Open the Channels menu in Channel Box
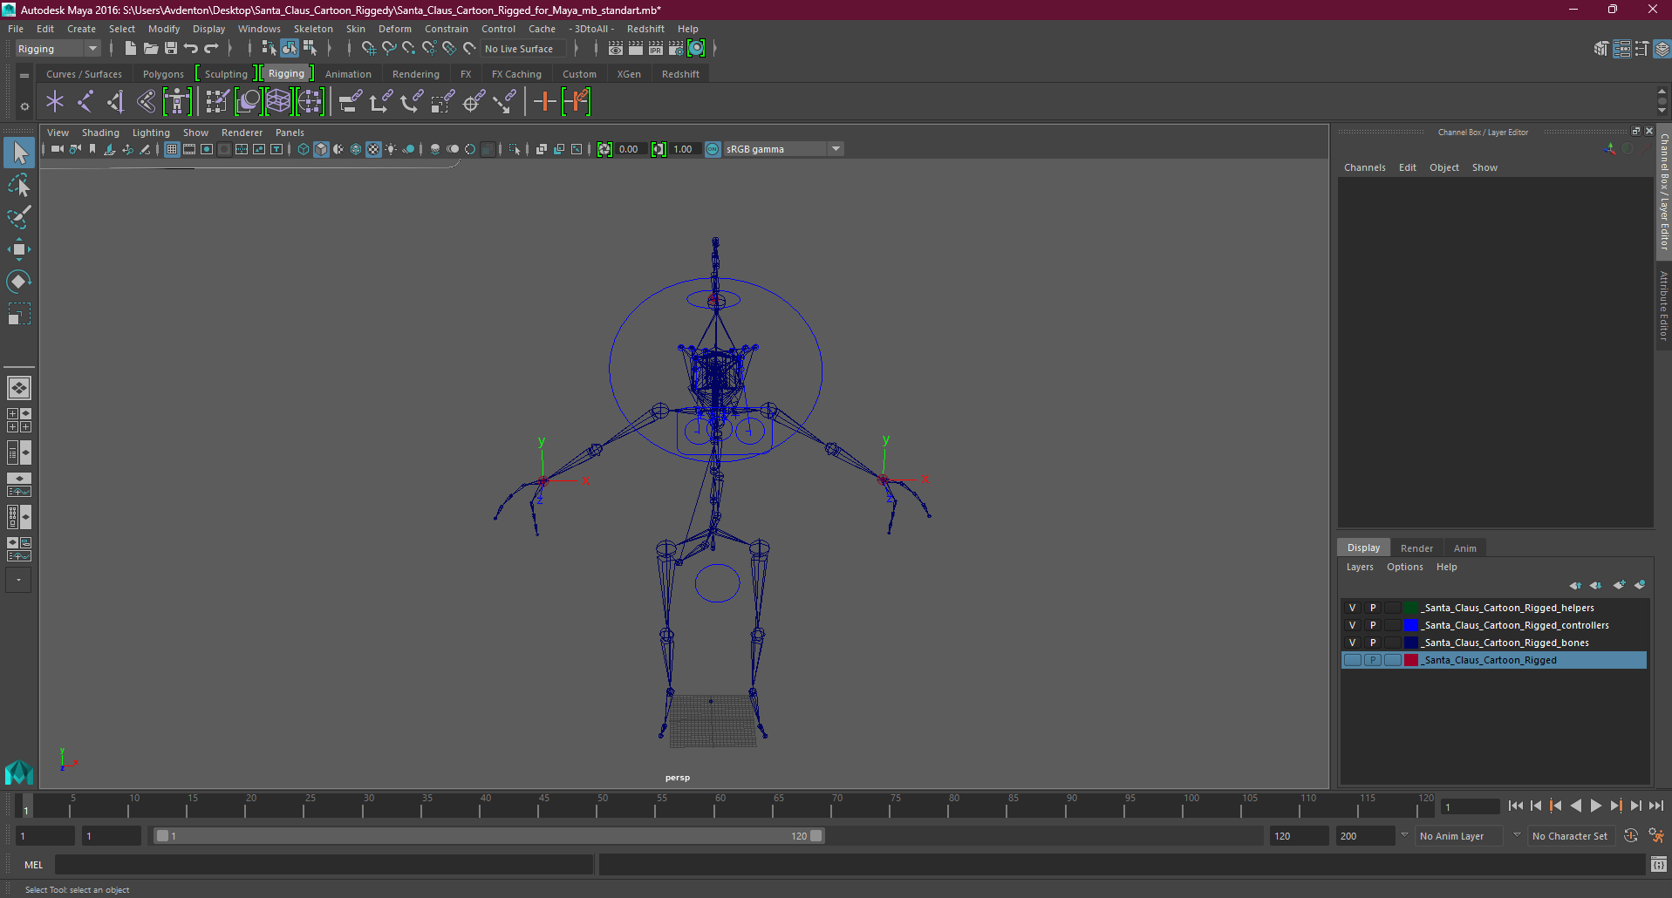 coord(1364,167)
